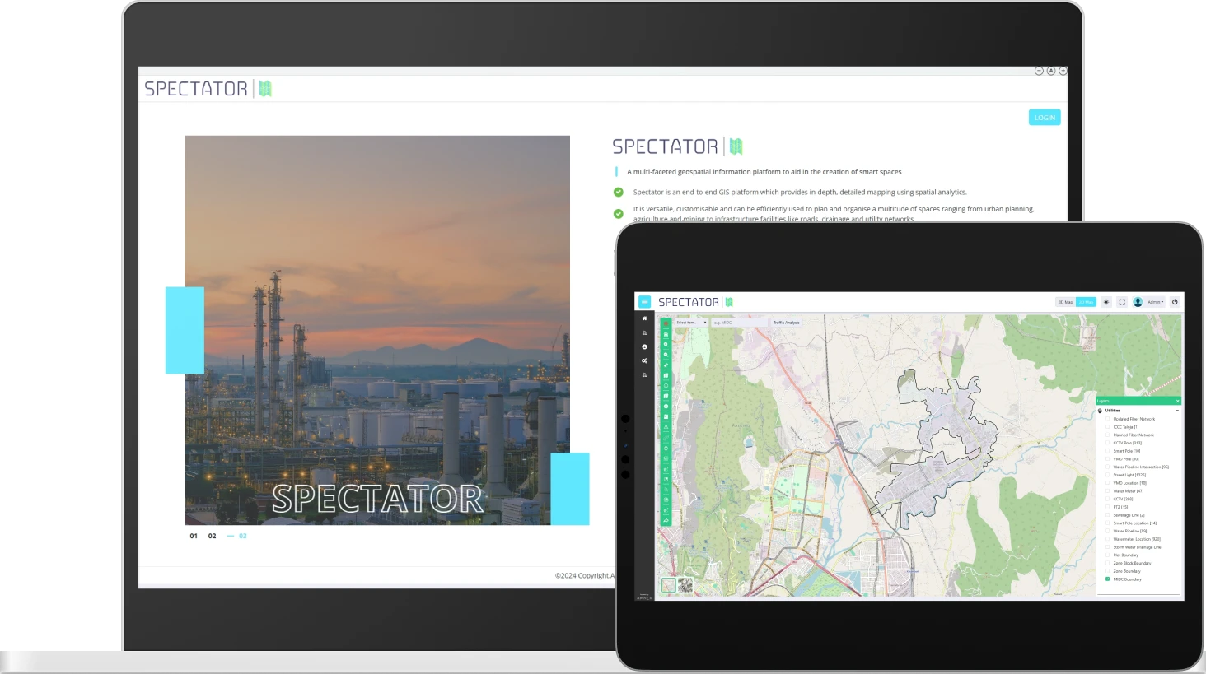Switch to the 2D Map view
This screenshot has width=1206, height=674.
pyautogui.click(x=1087, y=302)
